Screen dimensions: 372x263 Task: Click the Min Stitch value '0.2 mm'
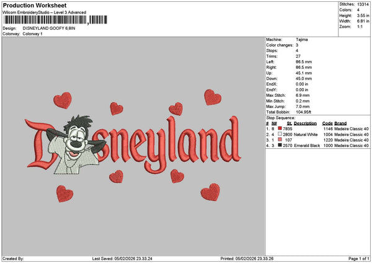click(x=303, y=101)
